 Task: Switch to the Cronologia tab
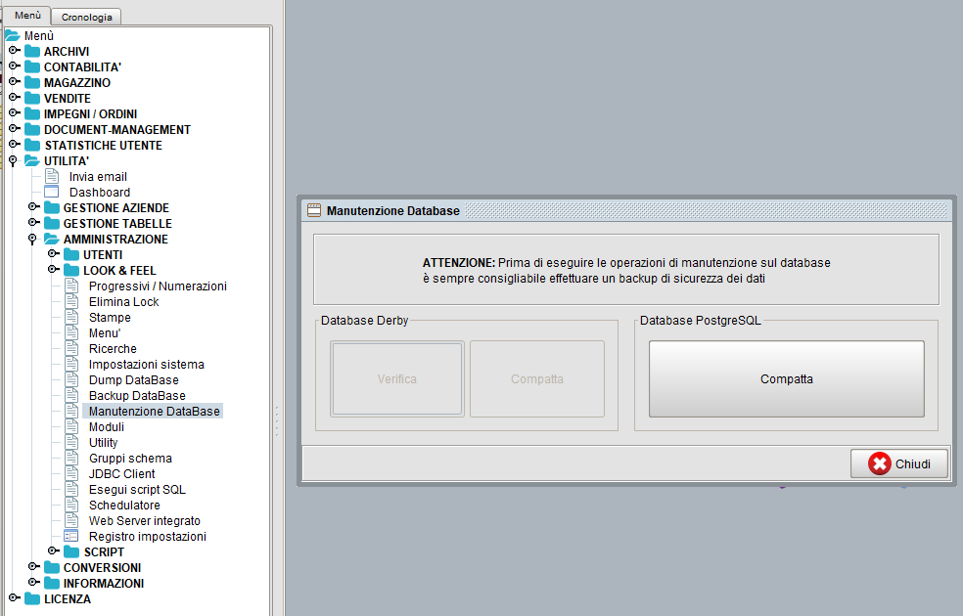coord(86,18)
